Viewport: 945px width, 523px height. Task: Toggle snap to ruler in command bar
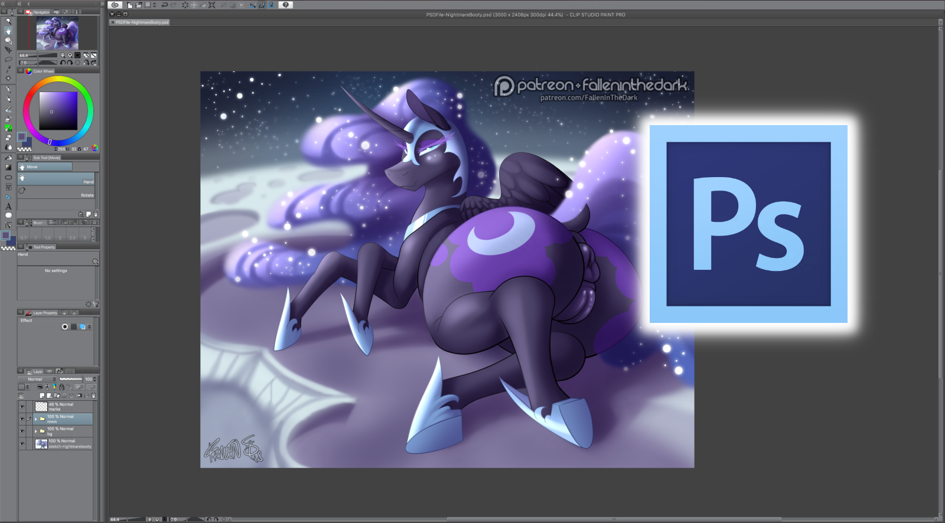pyautogui.click(x=253, y=5)
